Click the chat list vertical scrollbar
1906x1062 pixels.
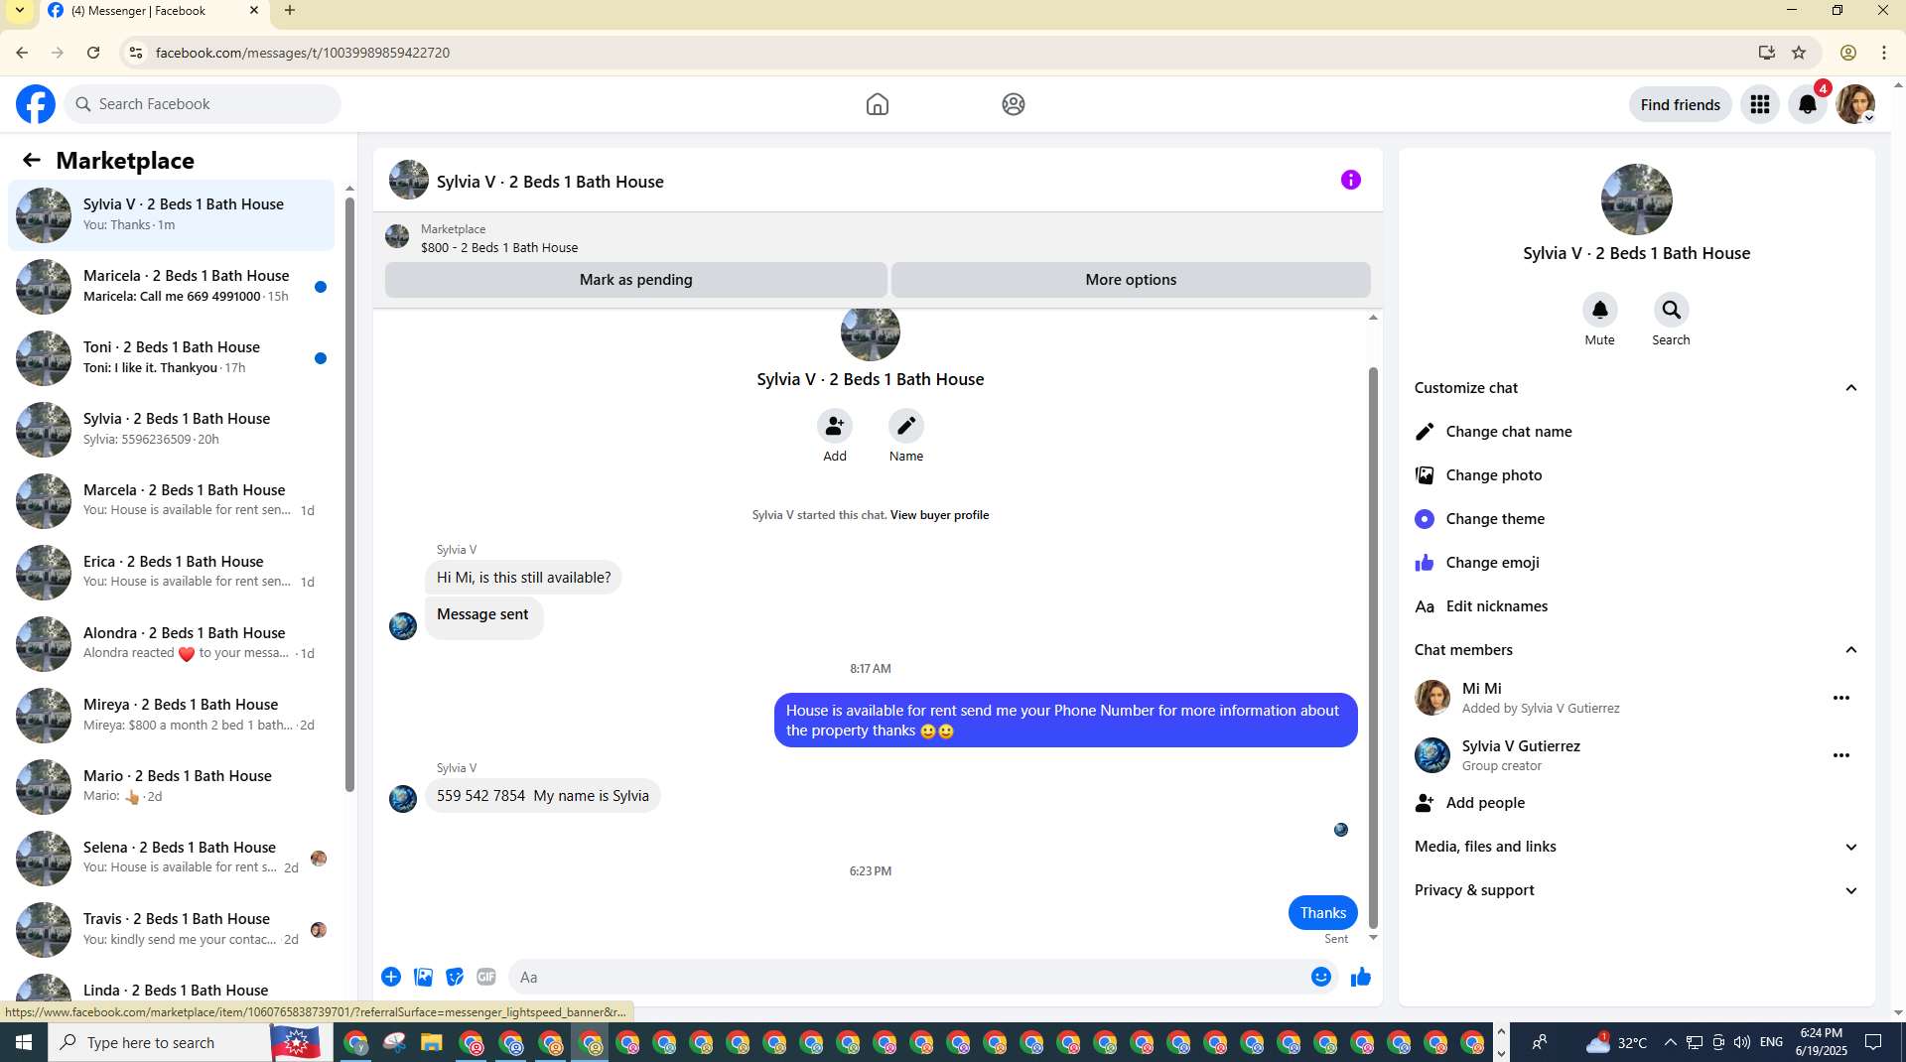349,494
